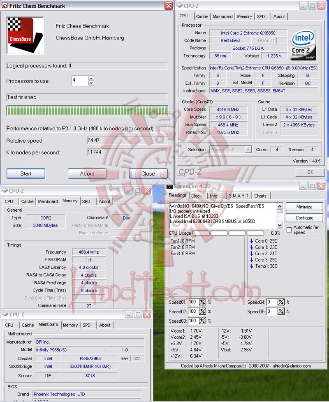Click the CPU-Z title icon in top-right window
The image size is (329, 402).
(179, 6)
